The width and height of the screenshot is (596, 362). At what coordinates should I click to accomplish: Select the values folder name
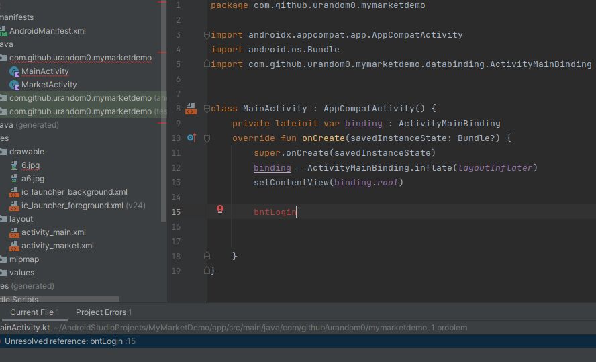click(x=21, y=273)
